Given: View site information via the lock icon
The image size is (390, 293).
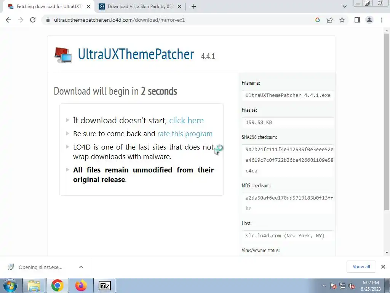Looking at the screenshot, I should (x=48, y=20).
